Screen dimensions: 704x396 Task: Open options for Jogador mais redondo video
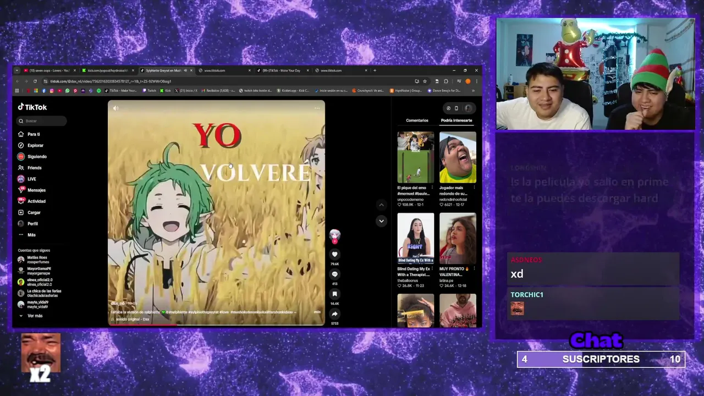[x=474, y=188]
